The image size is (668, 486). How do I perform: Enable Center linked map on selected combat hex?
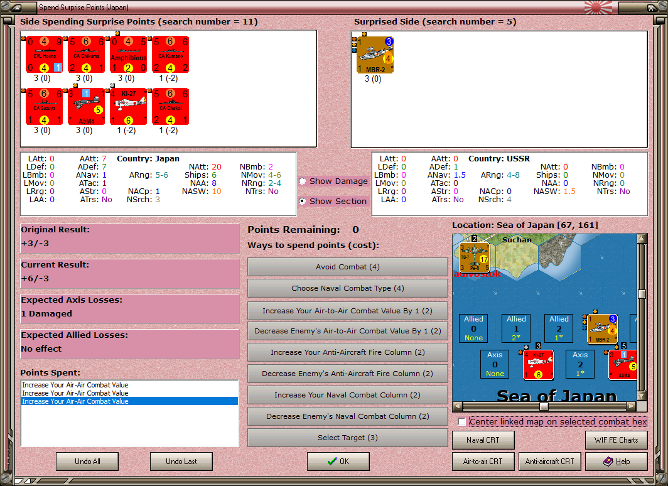click(462, 422)
